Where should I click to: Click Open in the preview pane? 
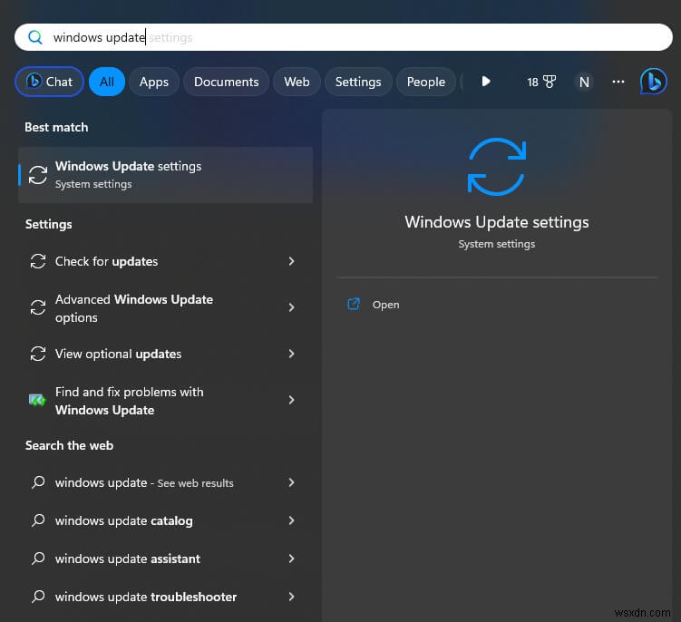coord(385,305)
